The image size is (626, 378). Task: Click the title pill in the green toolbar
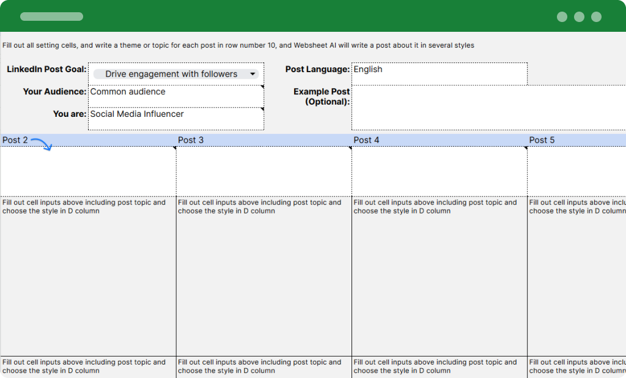point(51,17)
